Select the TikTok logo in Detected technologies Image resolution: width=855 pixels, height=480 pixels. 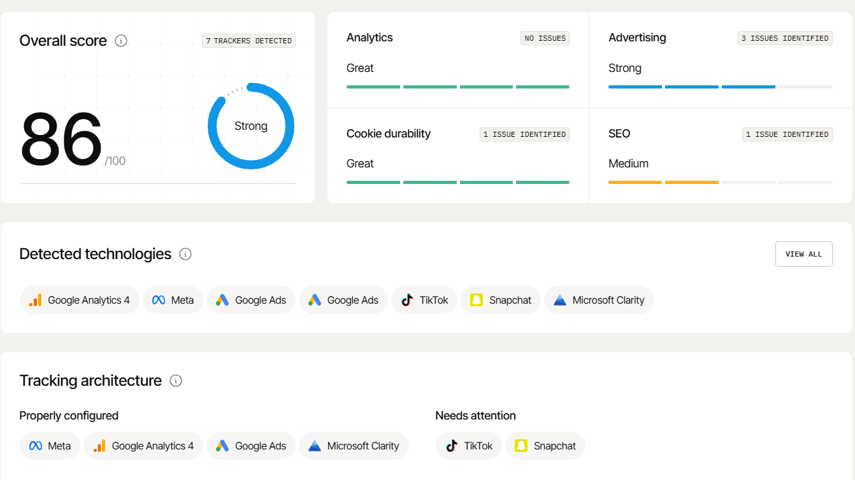point(406,300)
